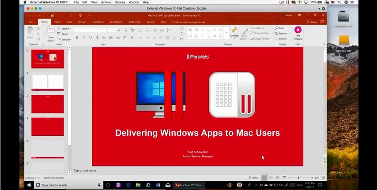377x190 pixels.
Task: Toggle Strikethrough formatting
Action: tap(104, 37)
